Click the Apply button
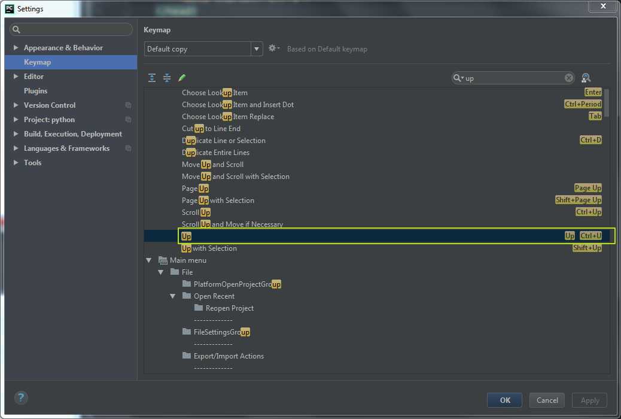The image size is (621, 419). pyautogui.click(x=589, y=400)
